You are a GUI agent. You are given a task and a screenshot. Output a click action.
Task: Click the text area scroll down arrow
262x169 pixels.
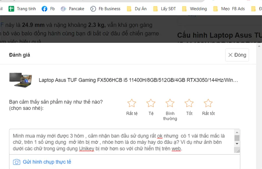(237, 144)
